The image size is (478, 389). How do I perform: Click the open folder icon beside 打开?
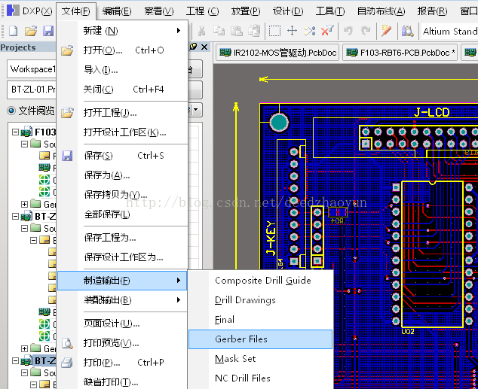click(67, 50)
